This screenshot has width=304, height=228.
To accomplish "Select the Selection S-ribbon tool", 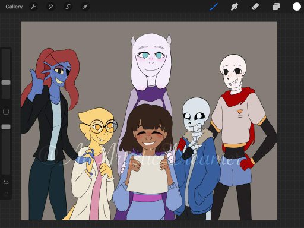I will (x=68, y=7).
